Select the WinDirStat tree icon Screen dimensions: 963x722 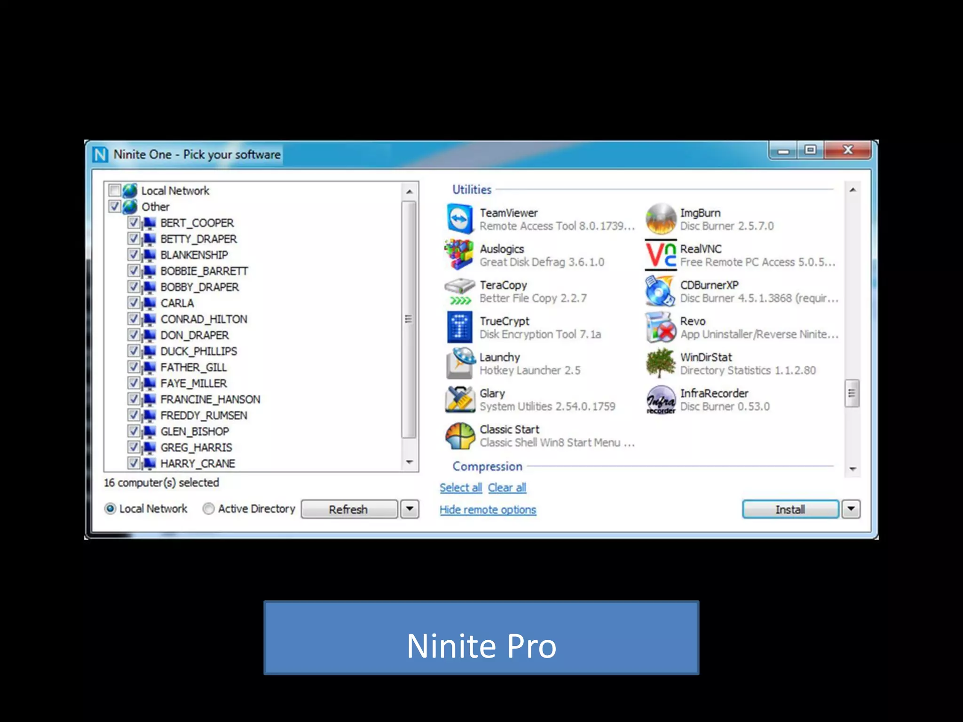coord(661,363)
